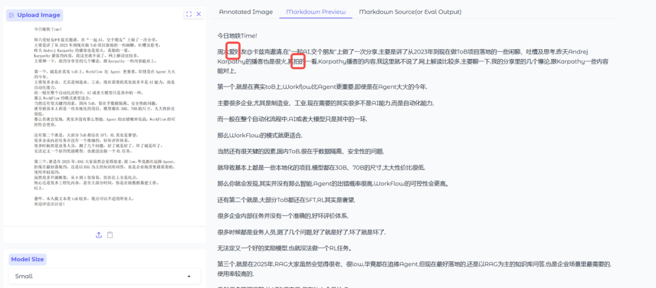Click paragraph starting "第三个,就是在2025年,RAG"

coord(415,269)
